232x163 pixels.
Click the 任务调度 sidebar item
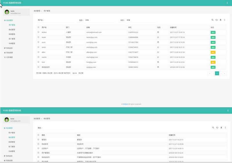pyautogui.click(x=9, y=57)
